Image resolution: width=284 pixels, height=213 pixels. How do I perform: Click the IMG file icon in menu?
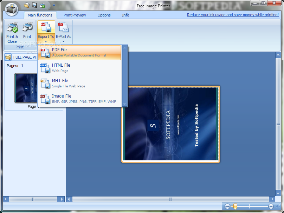coord(45,99)
